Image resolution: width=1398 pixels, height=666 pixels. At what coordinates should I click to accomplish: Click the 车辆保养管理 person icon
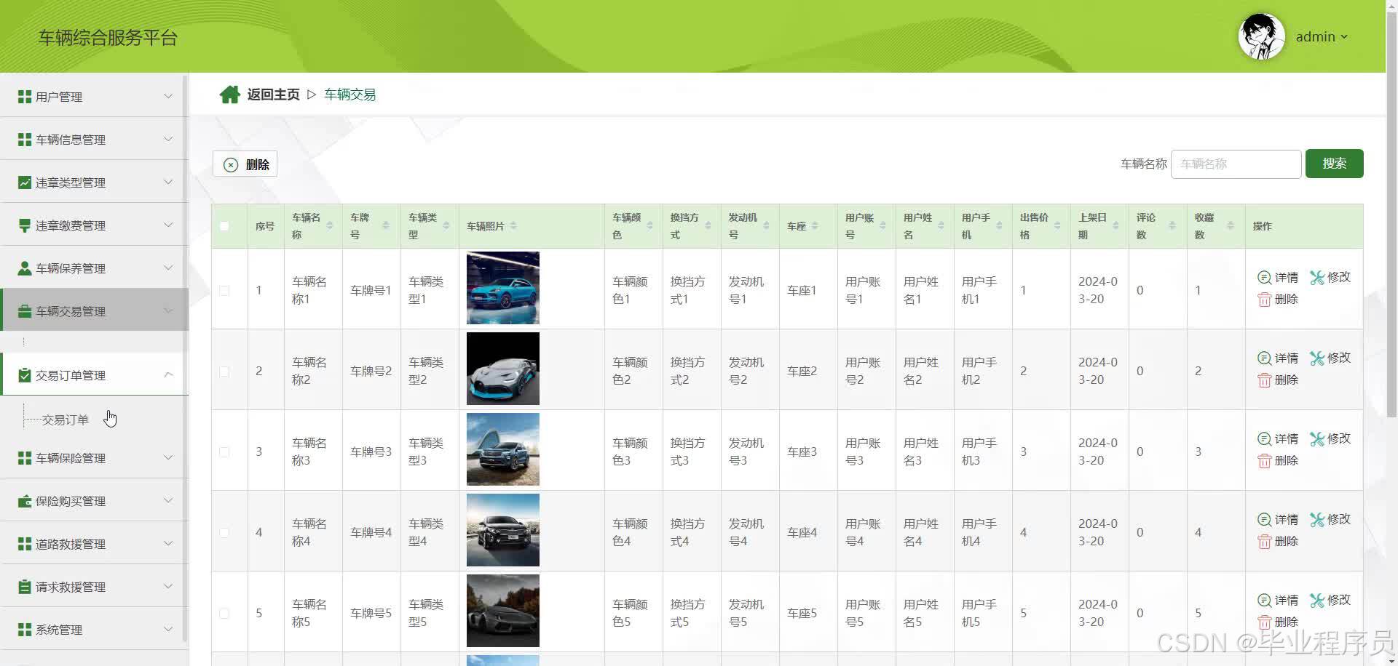pyautogui.click(x=25, y=268)
